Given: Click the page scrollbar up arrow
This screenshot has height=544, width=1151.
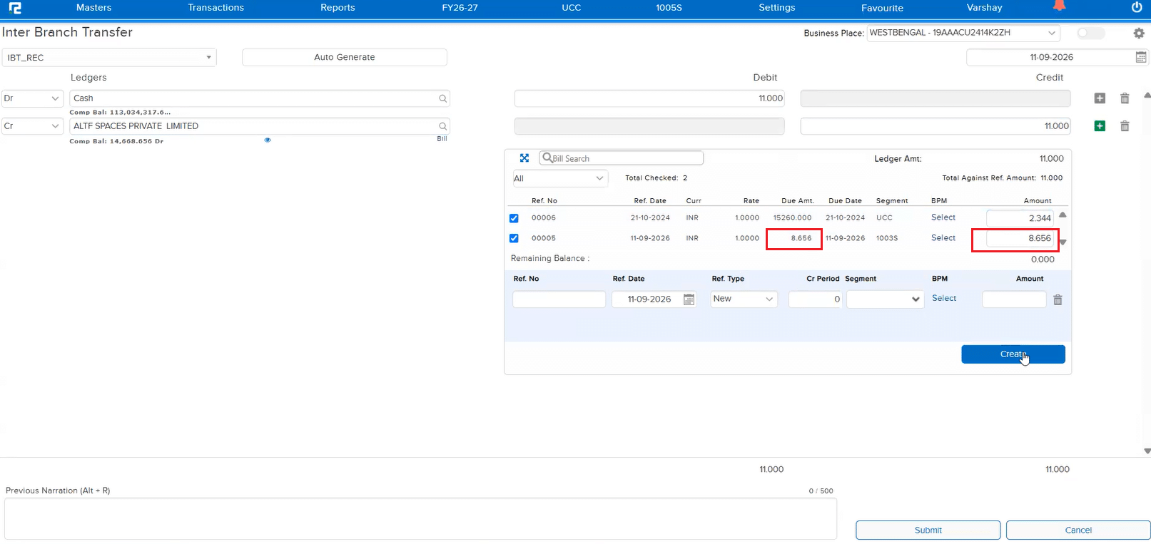Looking at the screenshot, I should tap(1147, 96).
